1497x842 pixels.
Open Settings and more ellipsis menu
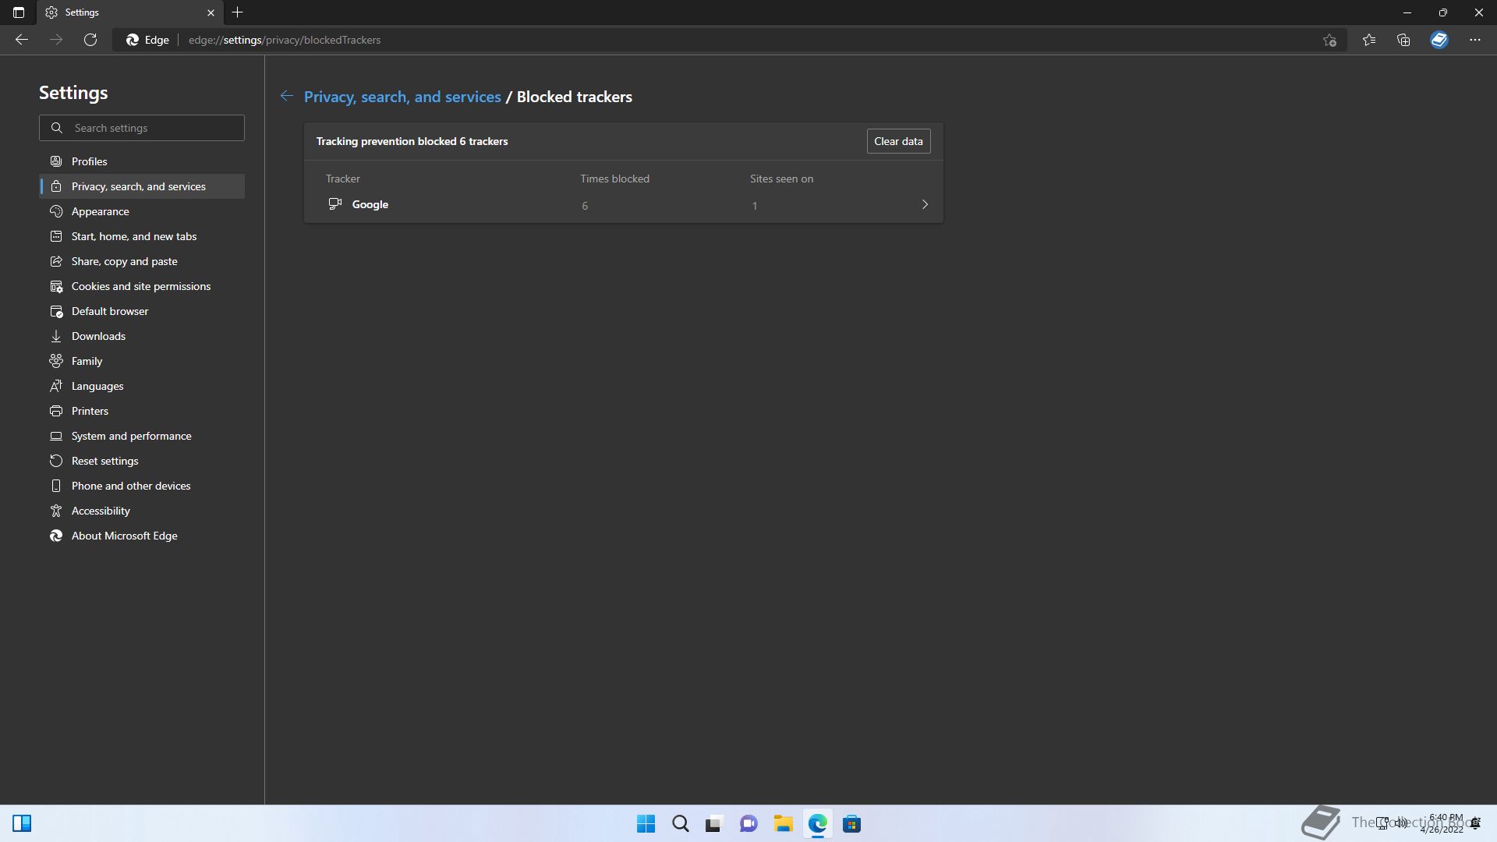click(1474, 40)
